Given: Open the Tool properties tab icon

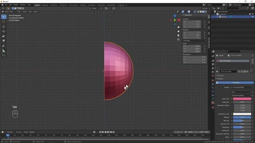Looking at the screenshot, I should (x=213, y=56).
